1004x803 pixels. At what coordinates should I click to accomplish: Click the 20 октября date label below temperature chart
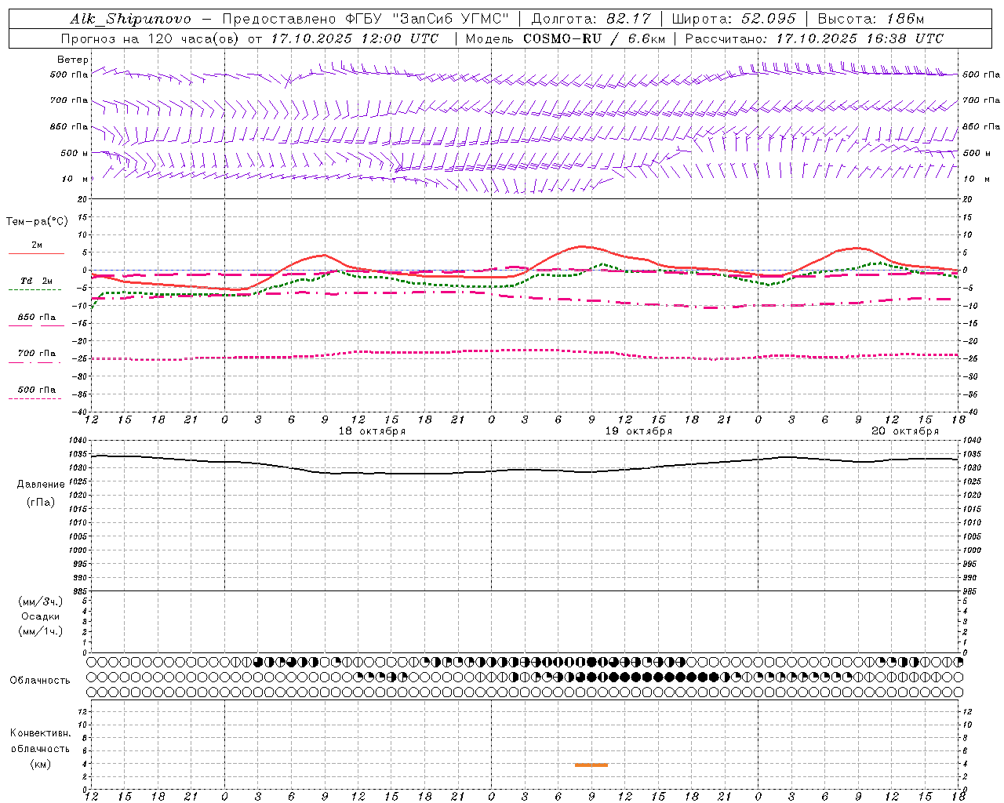tap(905, 431)
